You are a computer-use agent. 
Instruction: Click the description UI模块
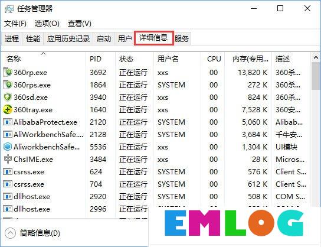click(286, 147)
